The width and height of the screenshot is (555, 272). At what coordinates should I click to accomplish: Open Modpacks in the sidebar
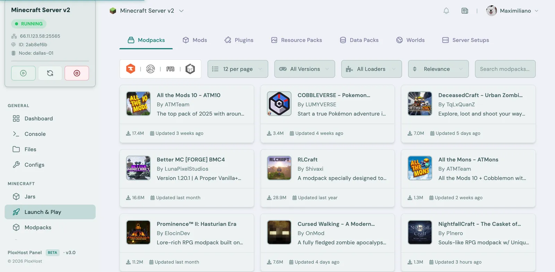pos(50,228)
